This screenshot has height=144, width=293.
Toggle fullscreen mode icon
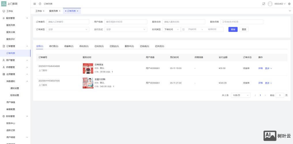coord(264,4)
